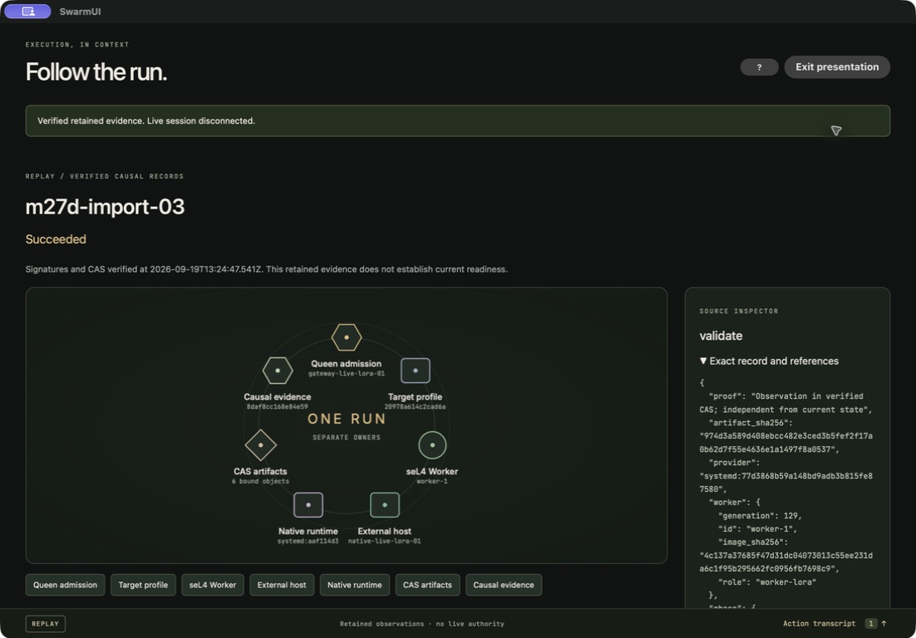Click 'Verified retained evidence' banner text
This screenshot has height=638, width=916.
tap(146, 120)
